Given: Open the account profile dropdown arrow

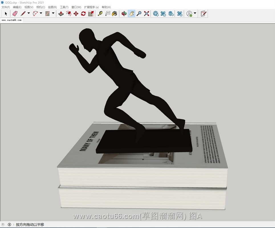Looking at the screenshot, I should [x=195, y=13].
